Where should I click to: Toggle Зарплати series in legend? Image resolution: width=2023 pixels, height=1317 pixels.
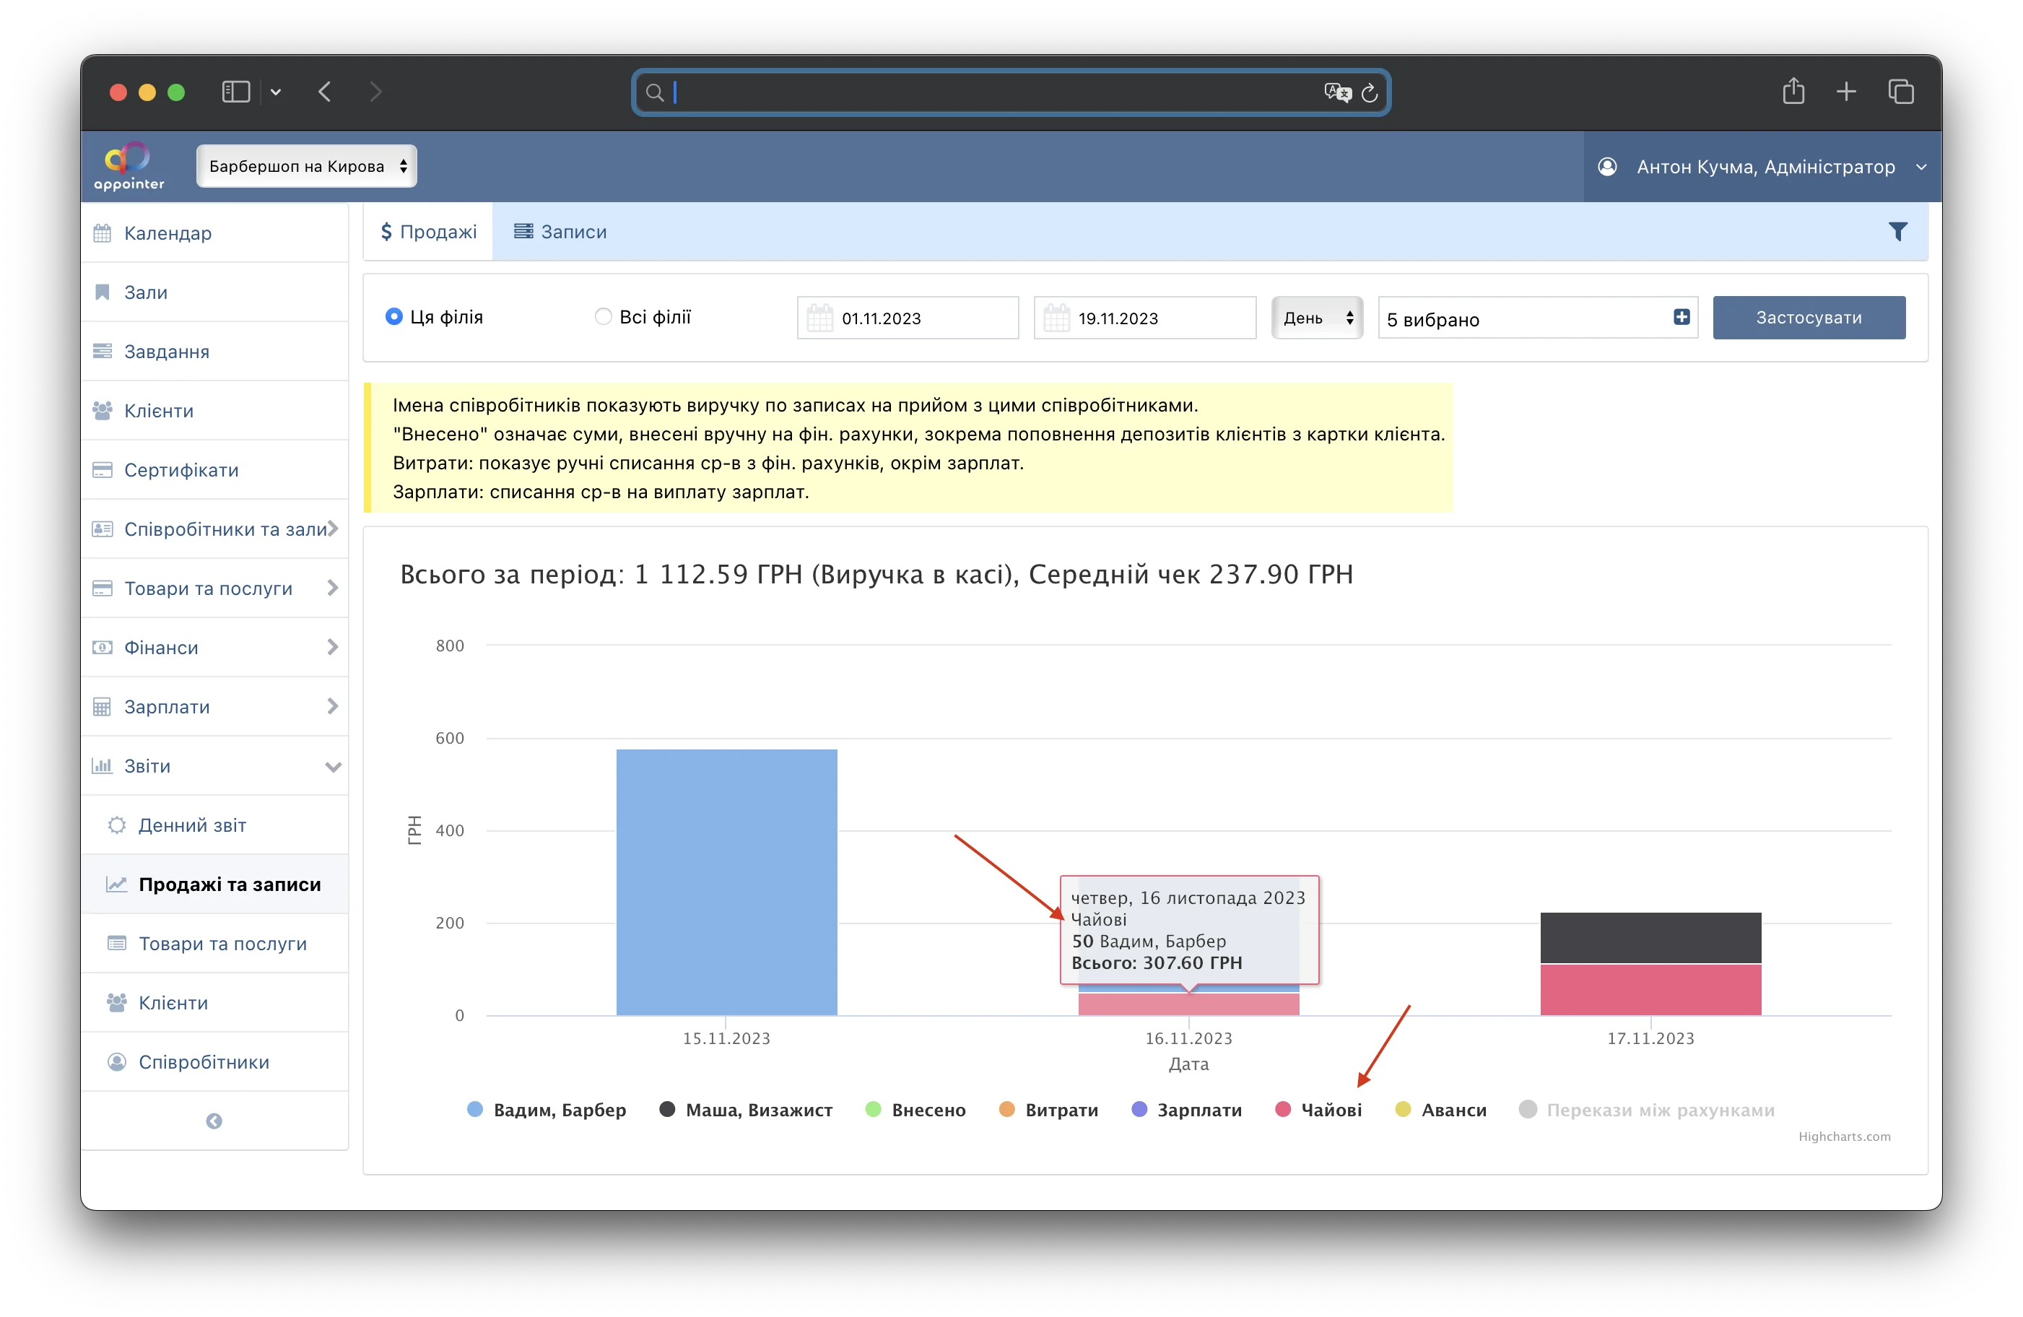coord(1187,1110)
